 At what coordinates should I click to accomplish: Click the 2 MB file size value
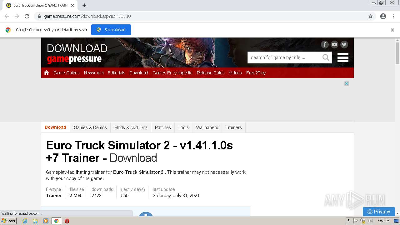click(75, 196)
